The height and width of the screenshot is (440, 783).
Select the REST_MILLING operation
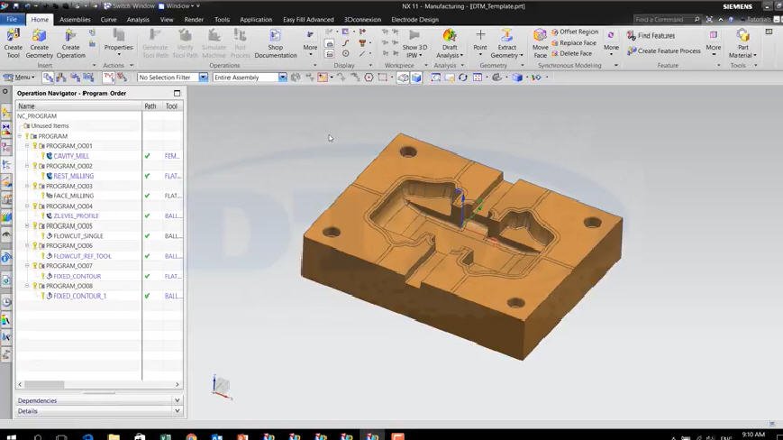click(x=73, y=176)
